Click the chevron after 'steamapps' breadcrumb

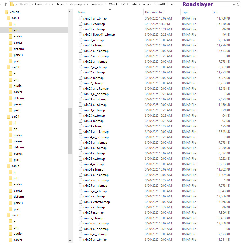point(88,4)
